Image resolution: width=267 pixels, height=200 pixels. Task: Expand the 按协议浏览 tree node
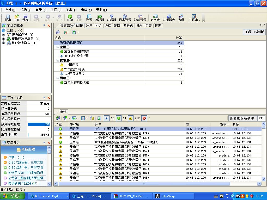tap(4, 35)
